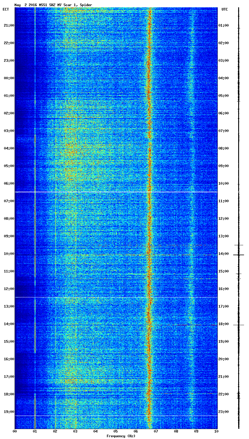Image resolution: width=249 pixels, height=439 pixels.
Task: Pick the '23:00' label on UTC axis
Action: click(x=224, y=412)
